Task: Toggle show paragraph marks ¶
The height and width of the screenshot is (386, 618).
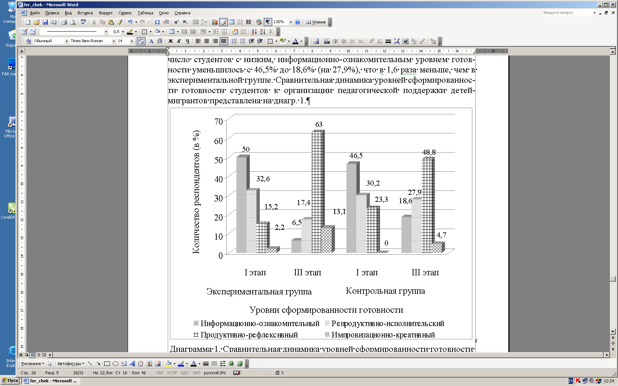Action: 268,22
